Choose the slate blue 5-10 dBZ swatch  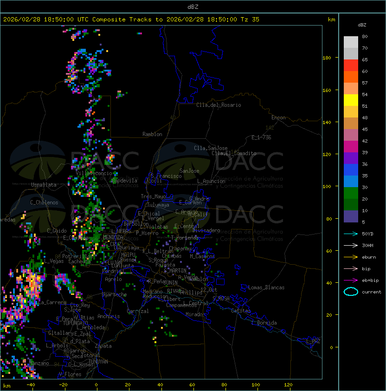351,216
